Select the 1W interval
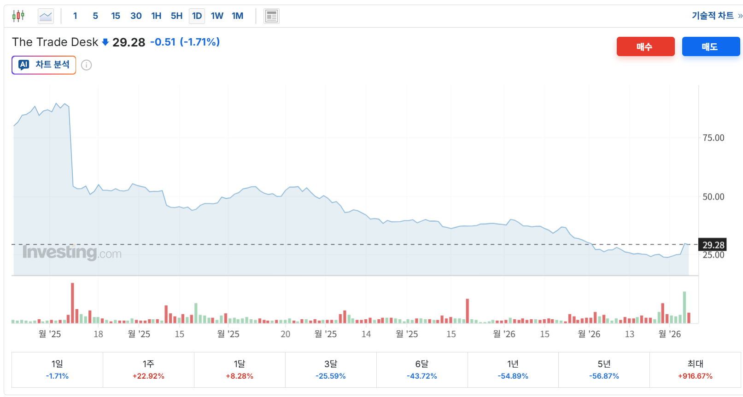Viewport: 743px width, 397px height. (x=217, y=16)
